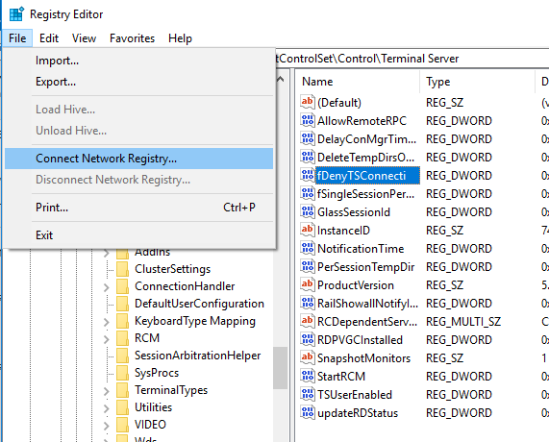The image size is (549, 442).
Task: Click the StartRCM DWORD icon
Action: point(308,377)
